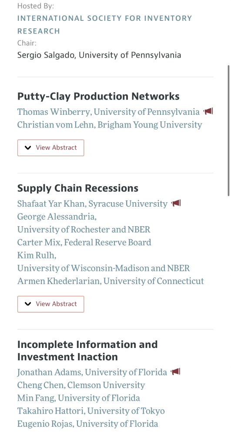
Task: Click presenter megaphone icon beside Jonathan Adams
Action: tap(175, 371)
